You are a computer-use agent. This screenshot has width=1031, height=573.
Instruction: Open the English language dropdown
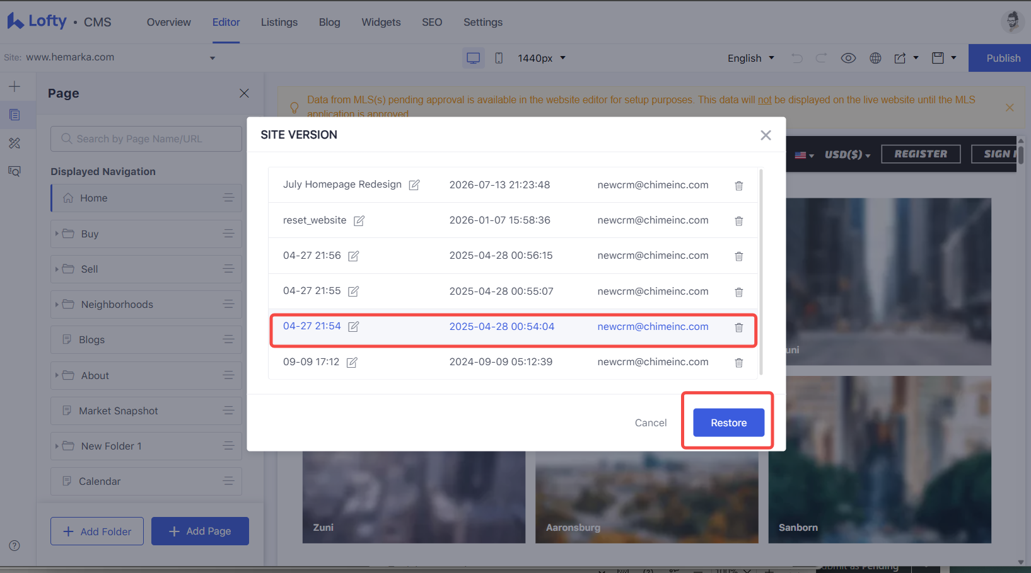(750, 58)
